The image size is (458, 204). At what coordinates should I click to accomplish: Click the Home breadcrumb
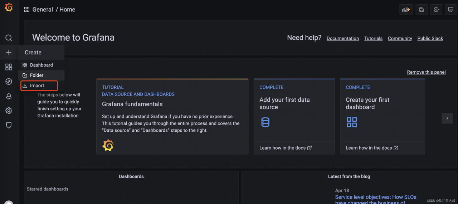67,10
